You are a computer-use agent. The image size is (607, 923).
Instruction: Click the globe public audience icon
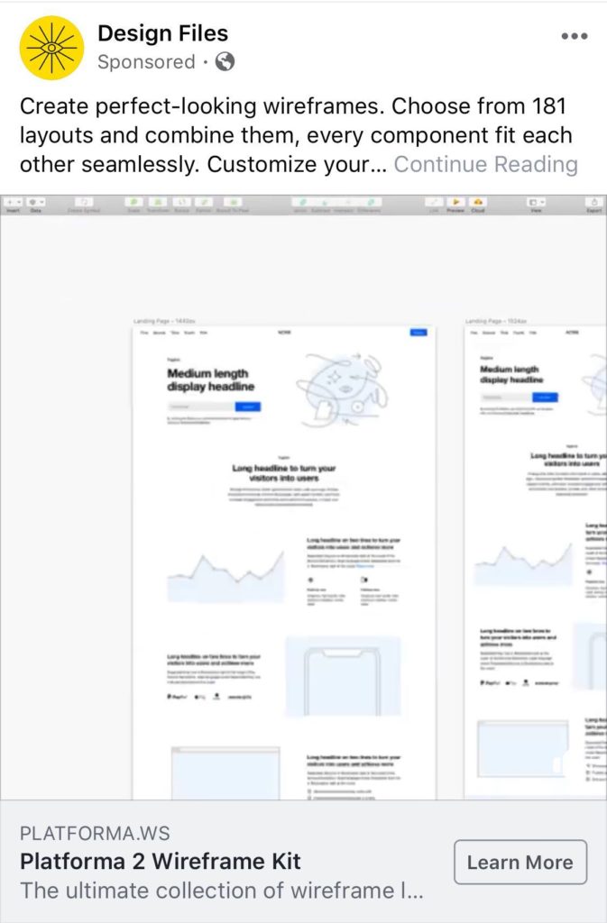click(225, 61)
